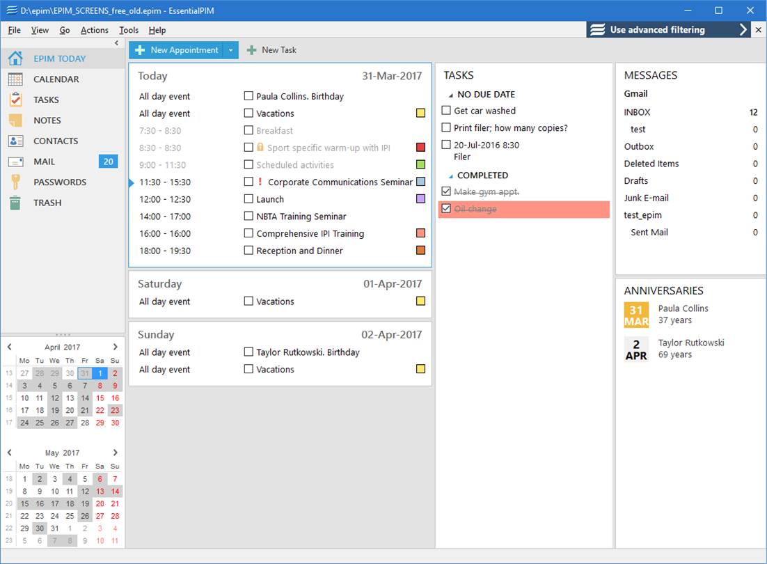Image resolution: width=767 pixels, height=564 pixels.
Task: Click the EssentialPIM app icon in title bar
Action: [12, 10]
